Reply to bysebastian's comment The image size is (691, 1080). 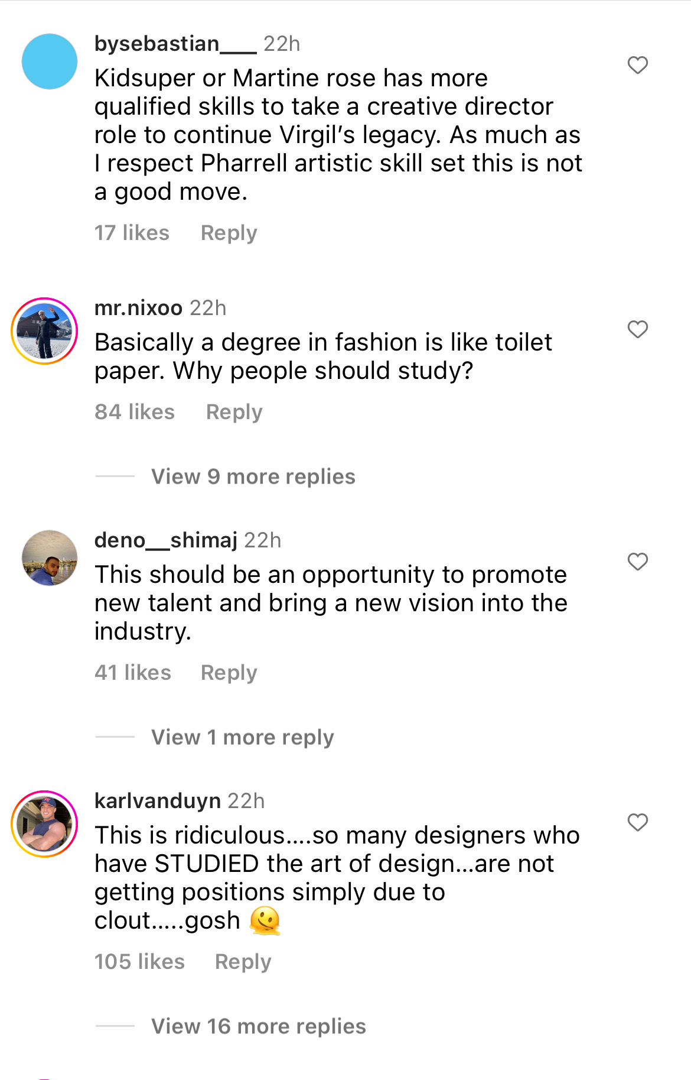[229, 233]
